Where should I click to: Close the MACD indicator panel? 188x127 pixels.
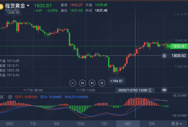[x=2, y=97]
